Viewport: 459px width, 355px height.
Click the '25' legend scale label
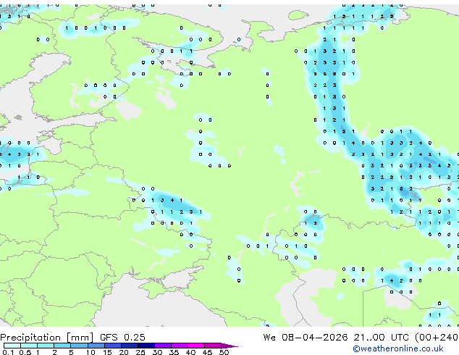pyautogui.click(x=140, y=352)
